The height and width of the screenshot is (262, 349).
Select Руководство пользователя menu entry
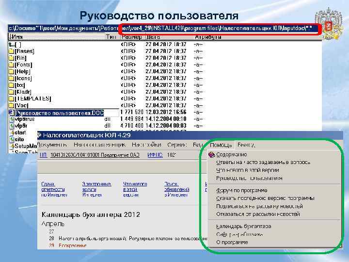249,178
